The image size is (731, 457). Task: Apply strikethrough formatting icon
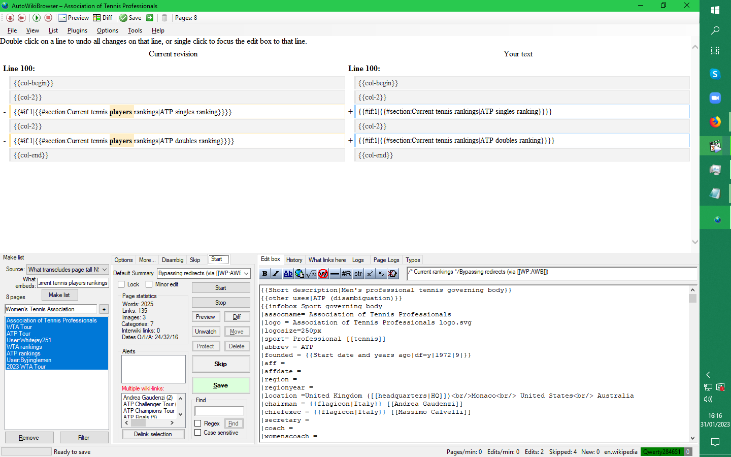358,274
